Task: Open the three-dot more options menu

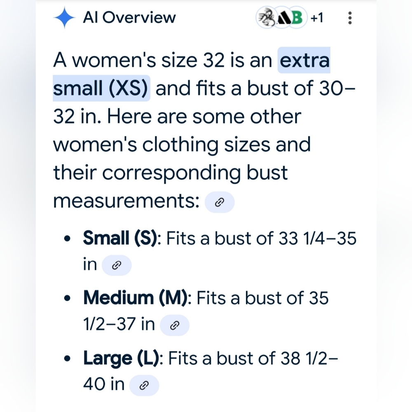Action: (350, 18)
